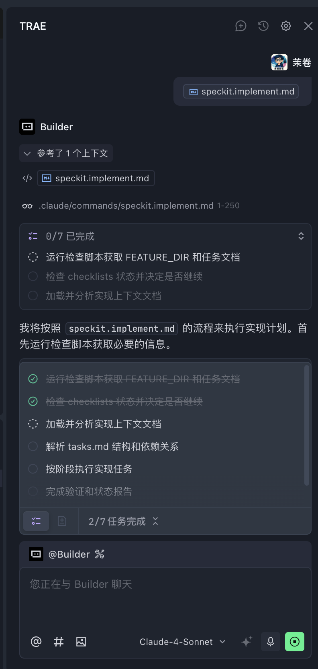The width and height of the screenshot is (318, 669).
Task: Toggle the file changes view button
Action: 62,521
